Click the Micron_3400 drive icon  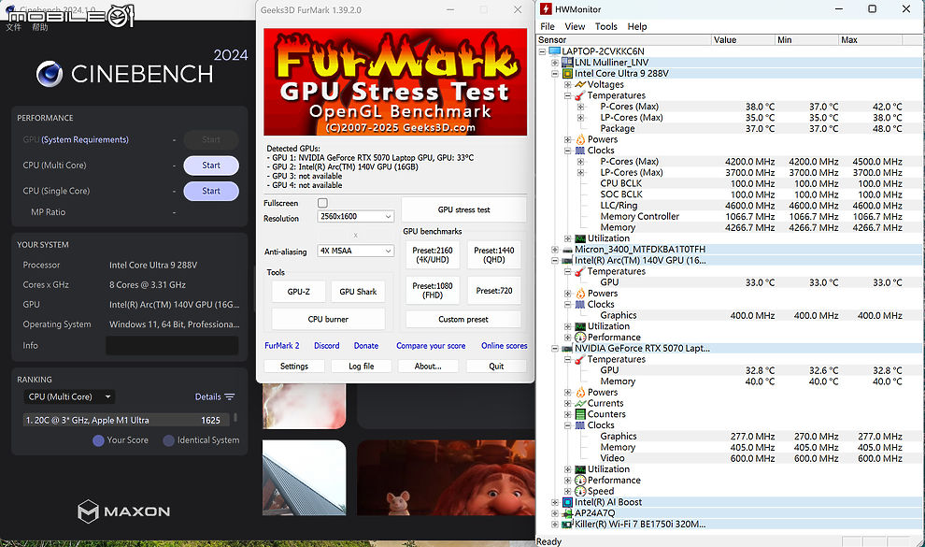567,250
